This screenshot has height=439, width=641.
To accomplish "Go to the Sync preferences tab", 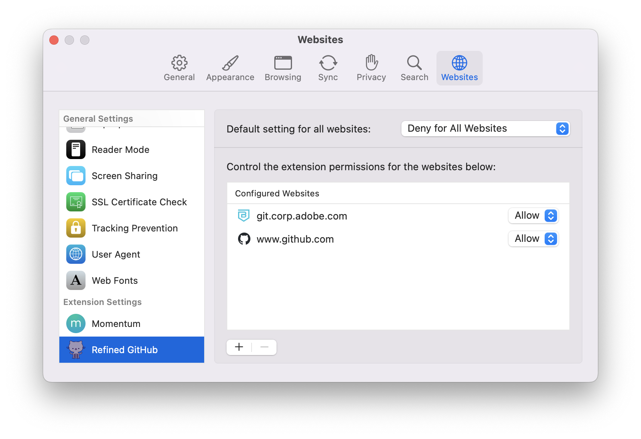I will point(328,68).
